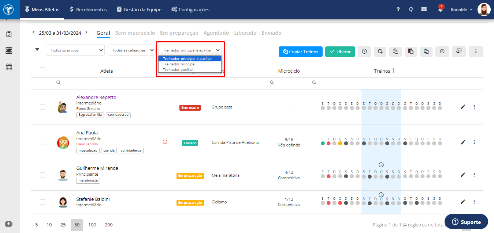Viewport: 494px width, 233px height.
Task: Open Recebimentos navigation tab
Action: pos(88,9)
